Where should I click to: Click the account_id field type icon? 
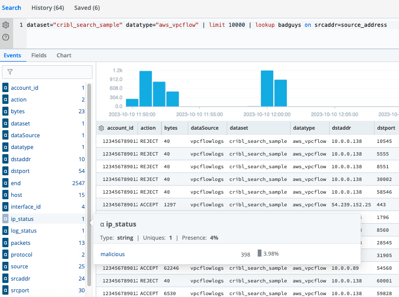coord(6,88)
